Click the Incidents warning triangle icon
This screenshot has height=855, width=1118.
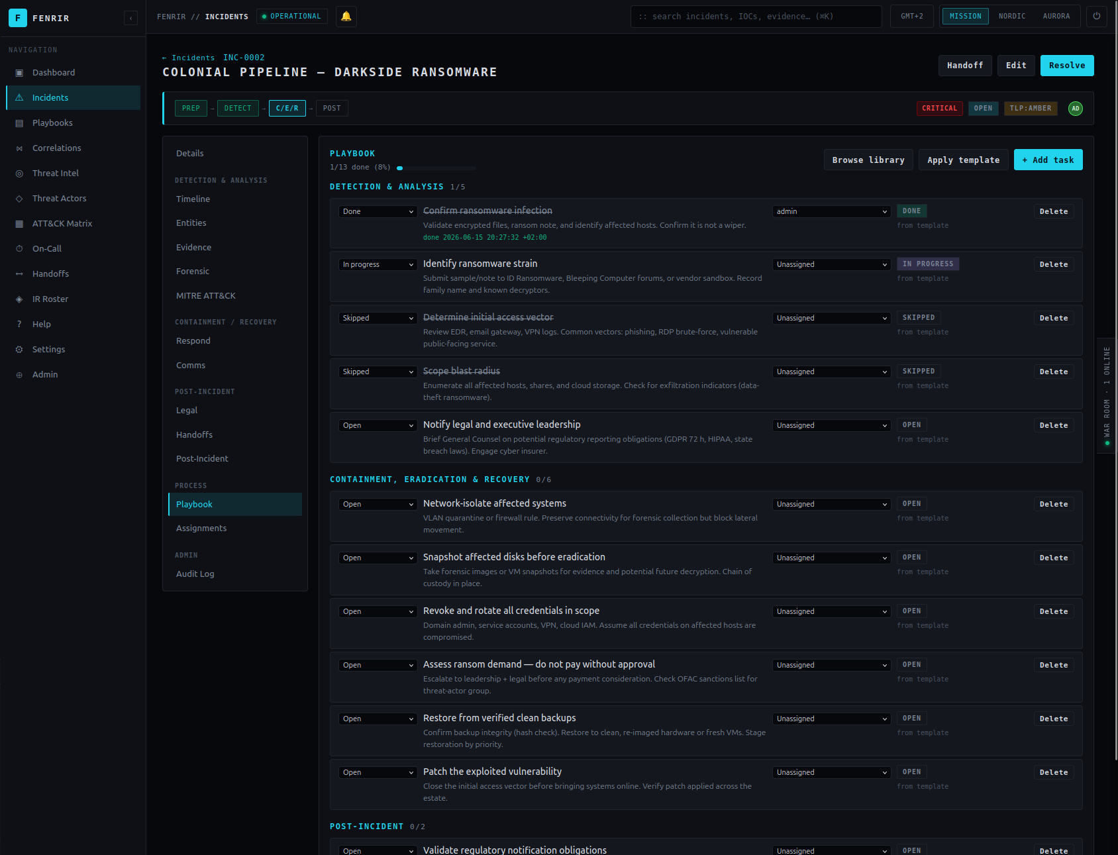[x=19, y=98]
